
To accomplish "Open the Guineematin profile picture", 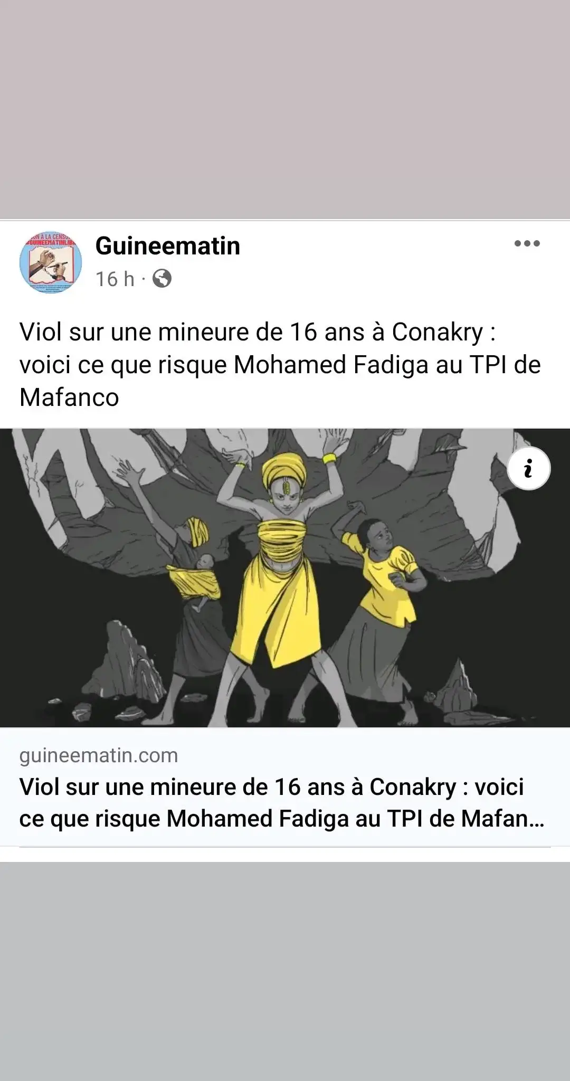I will (x=51, y=262).
